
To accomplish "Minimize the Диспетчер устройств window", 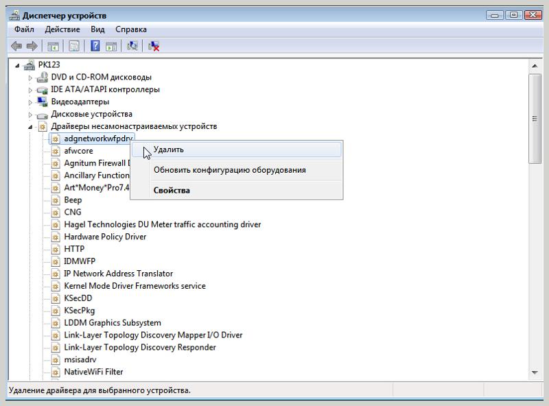I will (x=495, y=15).
